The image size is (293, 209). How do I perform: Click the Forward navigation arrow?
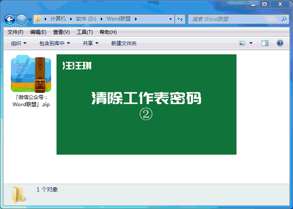21,19
